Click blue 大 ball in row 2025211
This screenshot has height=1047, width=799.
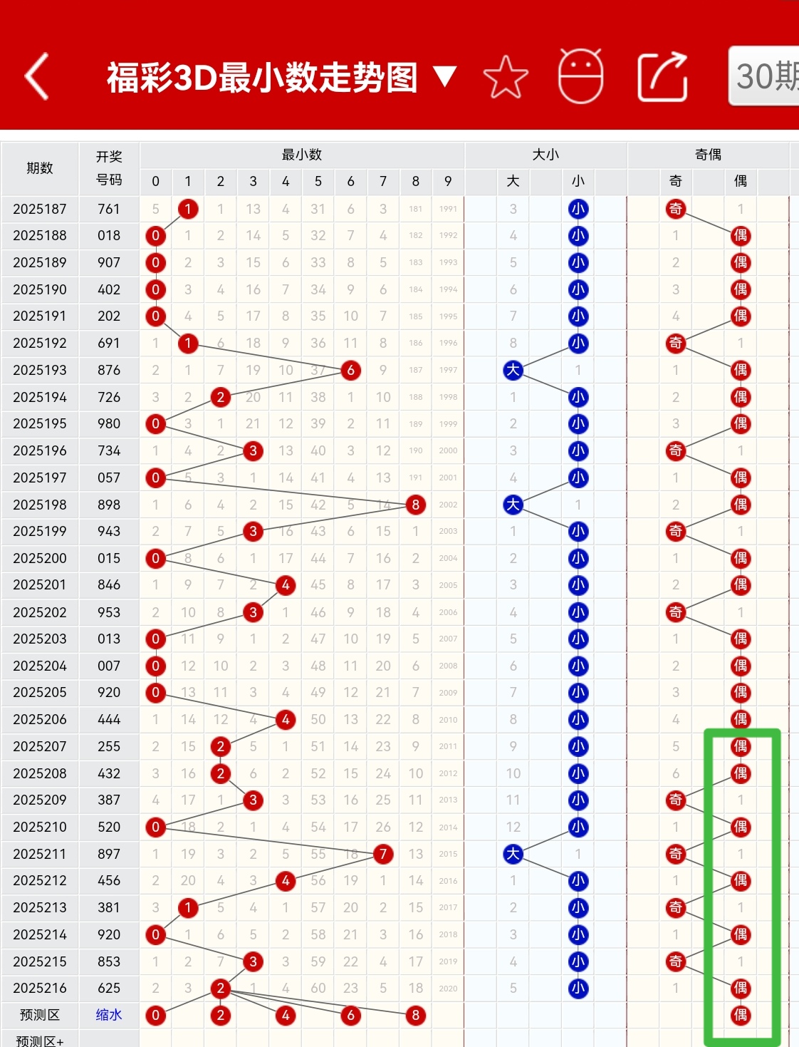(x=513, y=854)
